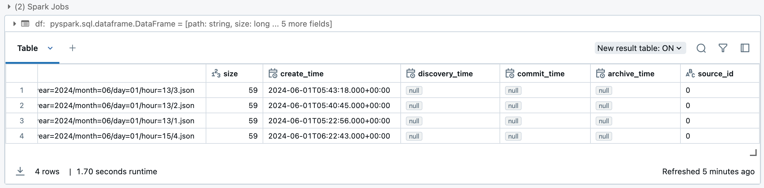Screen dimensions: 764x188
Task: Click the discovery_time null badge in row 1
Action: click(414, 90)
